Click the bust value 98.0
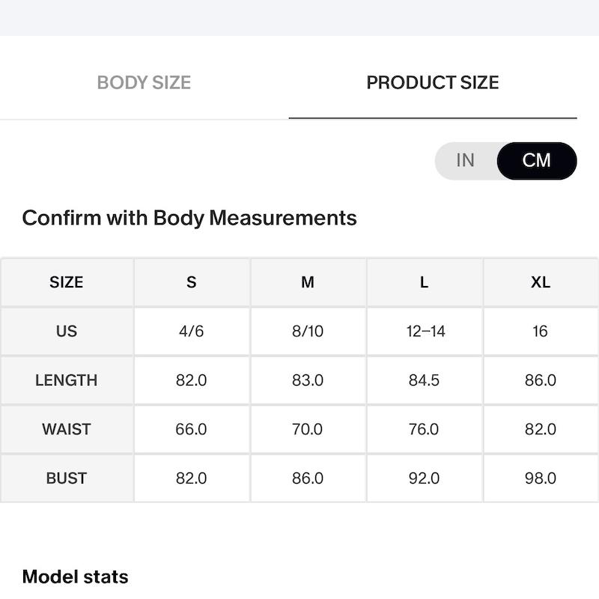Screen dimensions: 599x599 click(x=541, y=478)
